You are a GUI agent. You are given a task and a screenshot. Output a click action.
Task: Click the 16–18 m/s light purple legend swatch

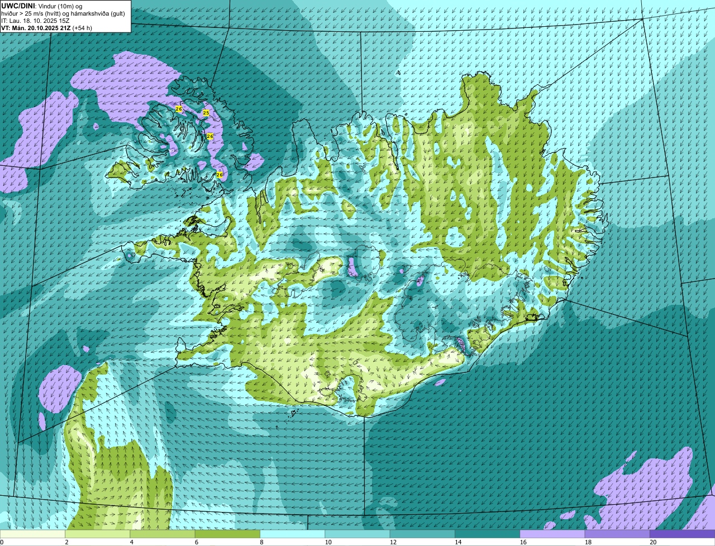552,534
